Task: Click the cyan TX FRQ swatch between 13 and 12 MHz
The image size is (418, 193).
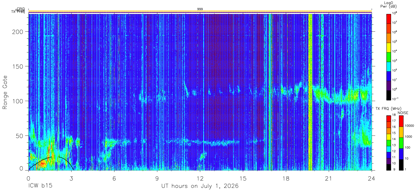Action: pos(388,149)
